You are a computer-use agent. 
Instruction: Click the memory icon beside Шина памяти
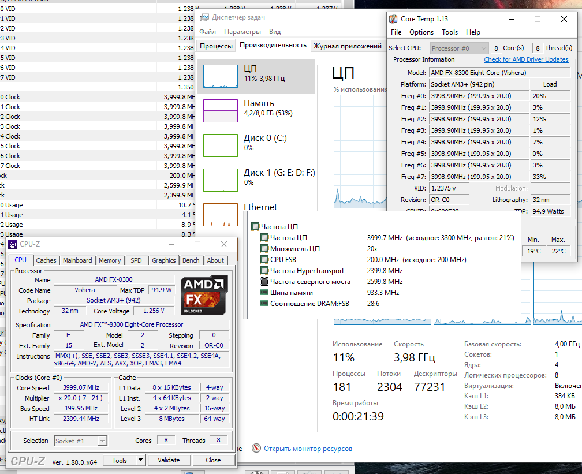(264, 292)
